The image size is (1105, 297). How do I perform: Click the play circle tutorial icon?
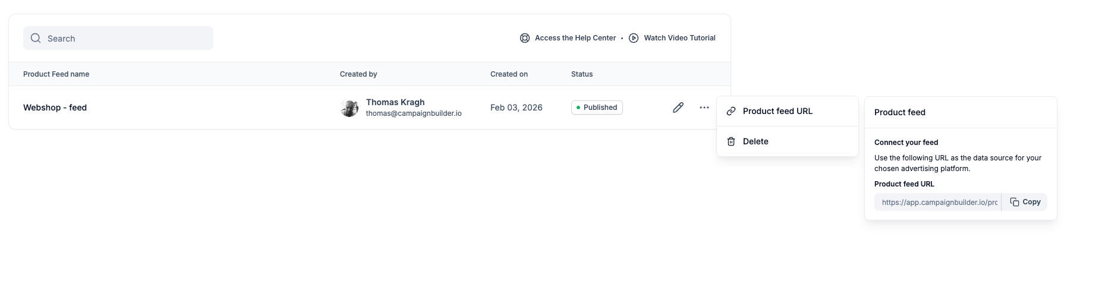click(634, 38)
